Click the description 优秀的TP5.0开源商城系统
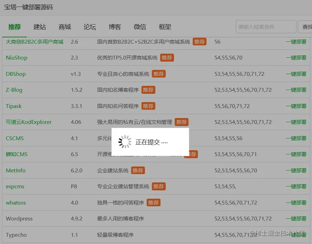This screenshot has height=244, width=312. pyautogui.click(x=127, y=58)
